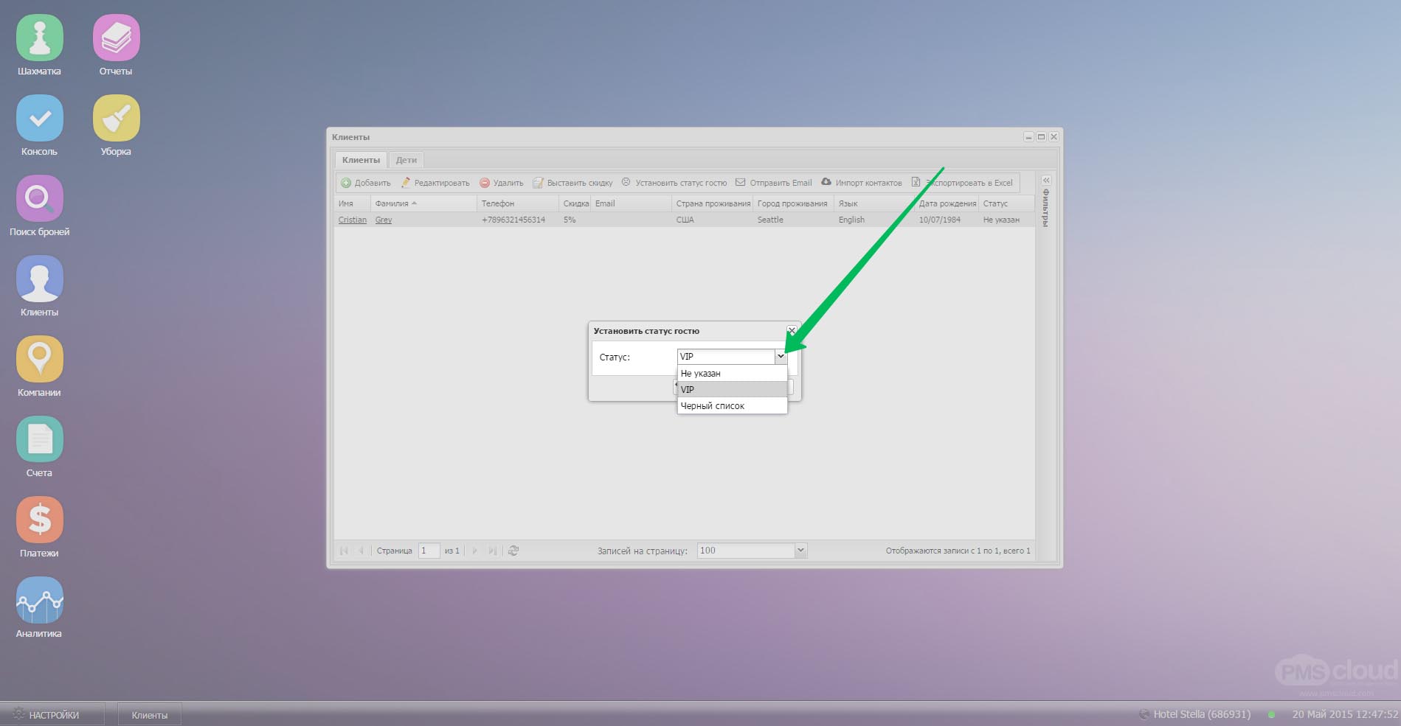Click Выставить скидку toolbar button
The image size is (1401, 726).
pos(573,183)
